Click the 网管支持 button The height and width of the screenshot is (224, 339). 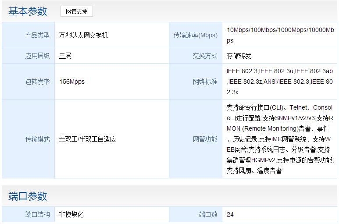click(x=77, y=11)
